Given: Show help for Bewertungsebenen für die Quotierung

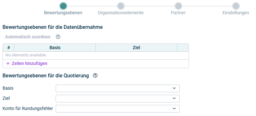Looking at the screenshot, I should [95, 75].
